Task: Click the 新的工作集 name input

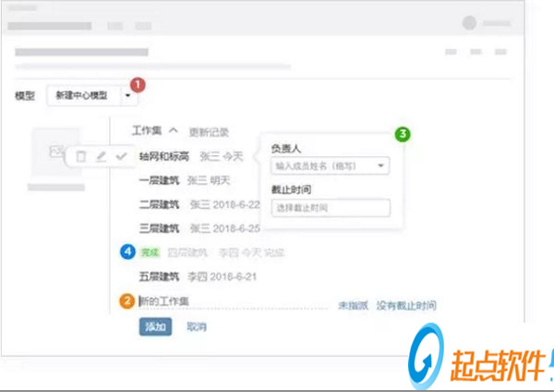Action: pyautogui.click(x=234, y=301)
